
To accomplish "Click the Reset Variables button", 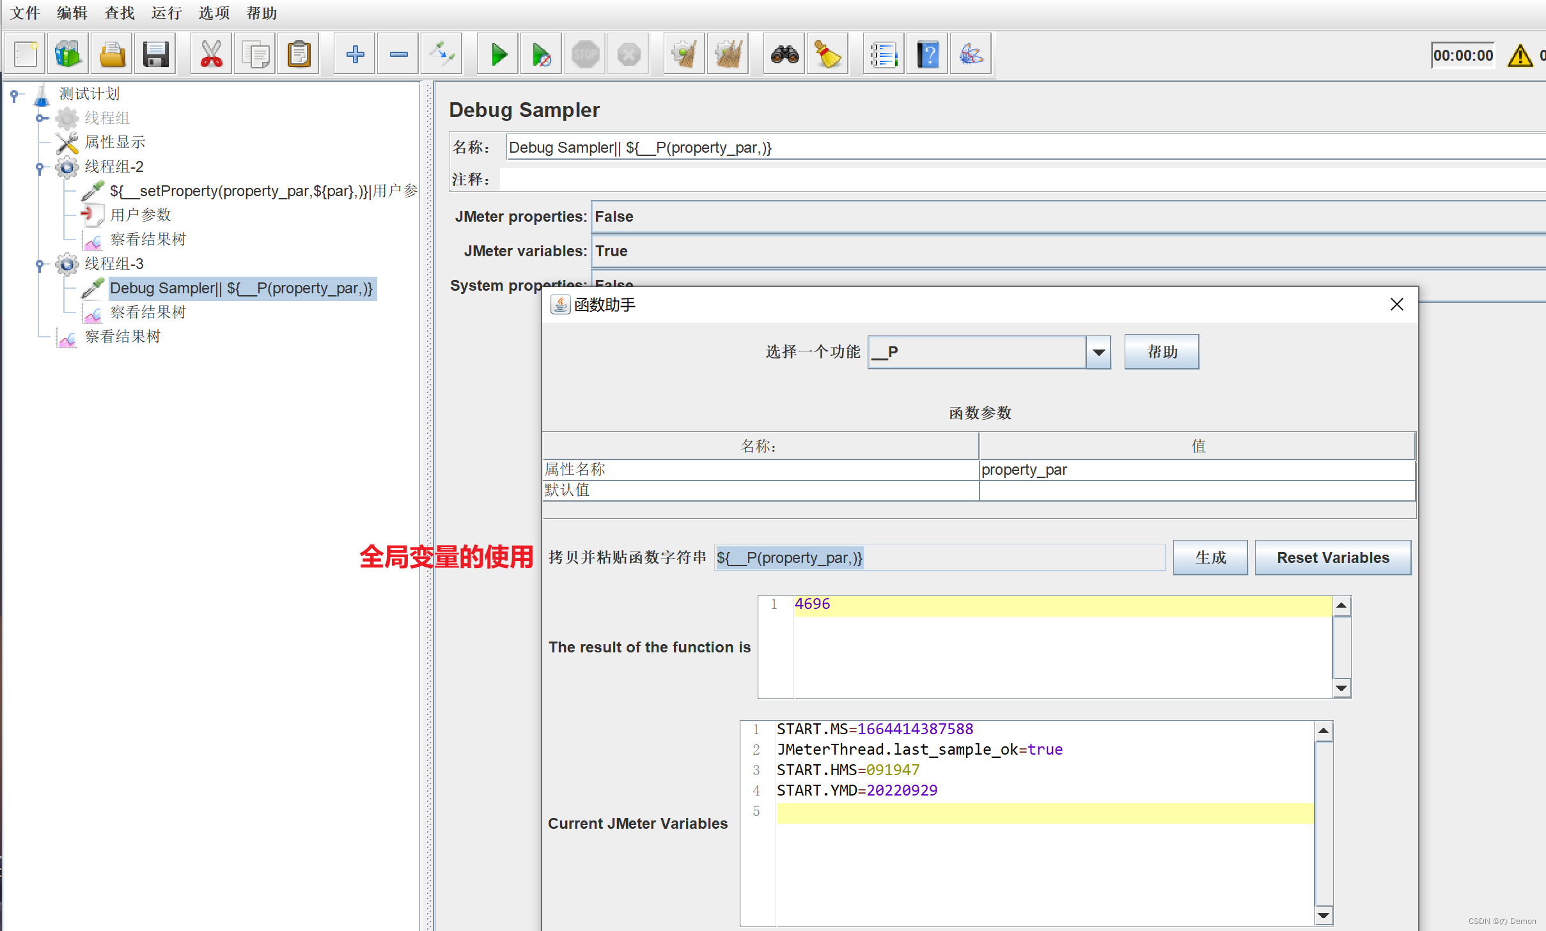I will (x=1332, y=558).
